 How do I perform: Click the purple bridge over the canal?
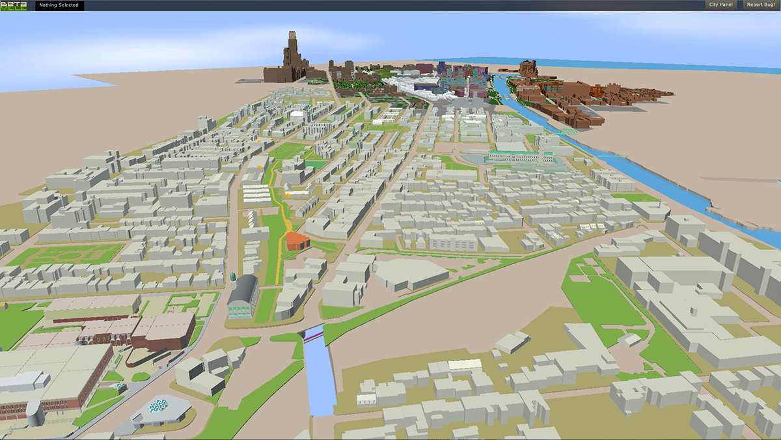point(315,335)
